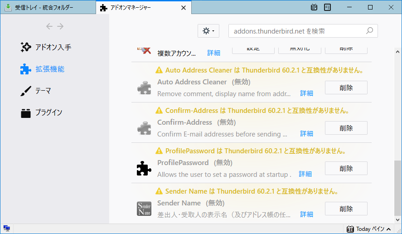This screenshot has height=234, width=402.
Task: Select the ProfilePassword (無効) title
Action: (195, 162)
